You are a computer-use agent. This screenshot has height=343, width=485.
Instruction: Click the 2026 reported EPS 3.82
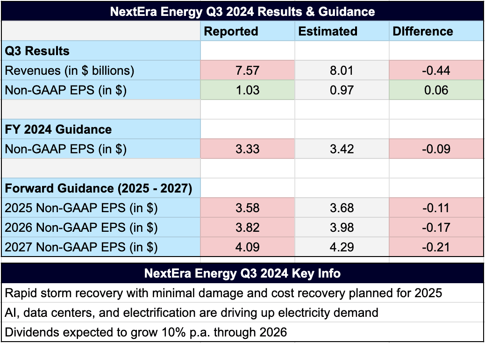coord(248,227)
